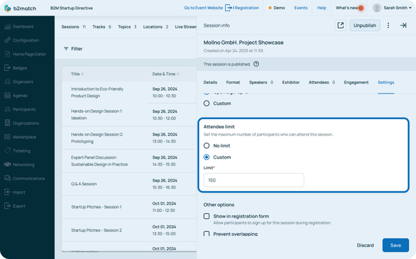Collapse the Session info panel arrow
This screenshot has height=259, width=416.
pos(403,25)
